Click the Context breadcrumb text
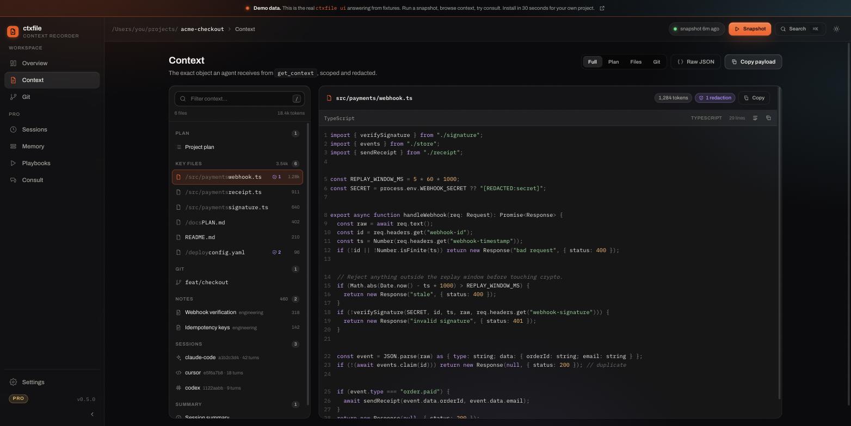This screenshot has height=426, width=851. click(x=245, y=29)
